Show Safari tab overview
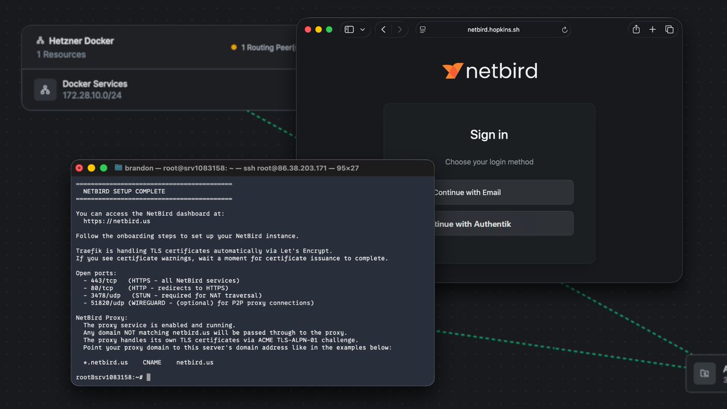Image resolution: width=727 pixels, height=409 pixels. click(669, 28)
